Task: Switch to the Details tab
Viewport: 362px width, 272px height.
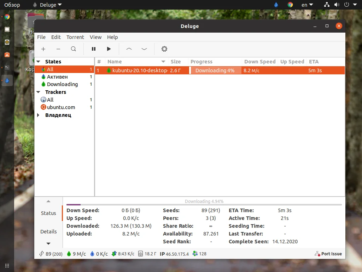Action: (48, 232)
